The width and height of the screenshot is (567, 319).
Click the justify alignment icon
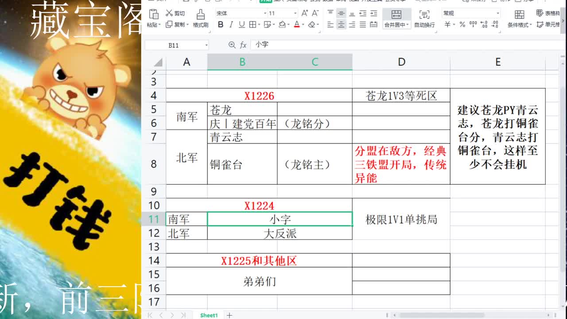[363, 25]
